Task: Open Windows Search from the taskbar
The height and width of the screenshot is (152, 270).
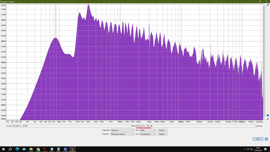Action: tap(10, 149)
